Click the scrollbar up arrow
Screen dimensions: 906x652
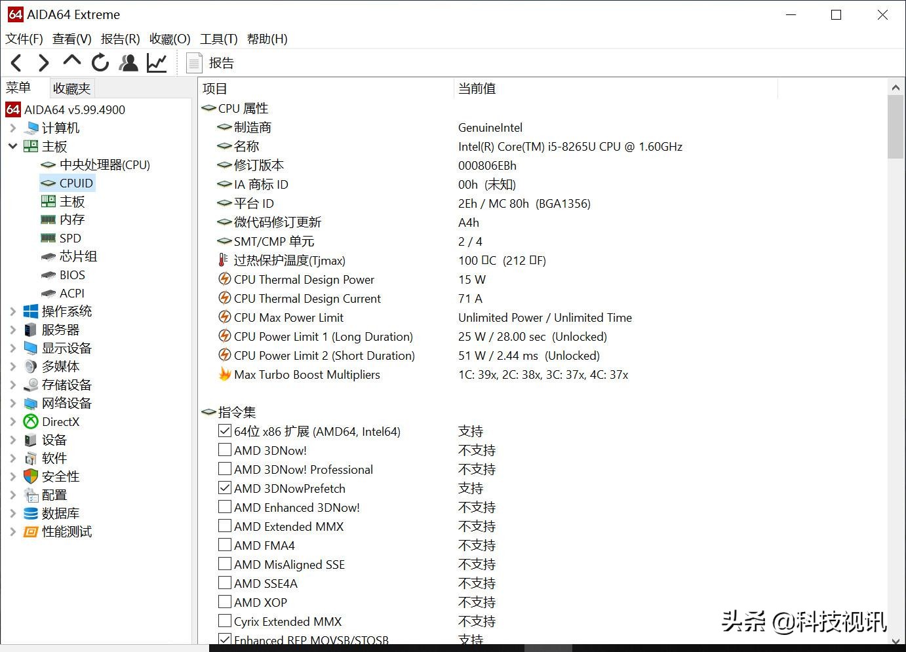point(896,87)
